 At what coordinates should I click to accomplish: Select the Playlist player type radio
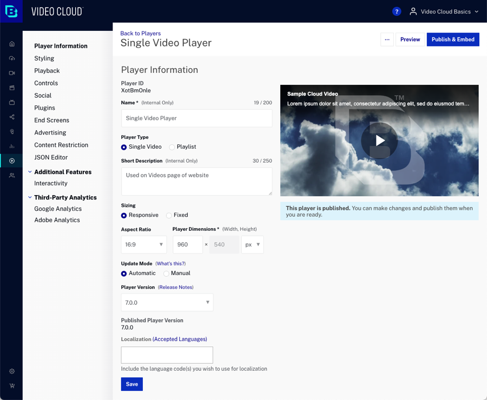172,147
